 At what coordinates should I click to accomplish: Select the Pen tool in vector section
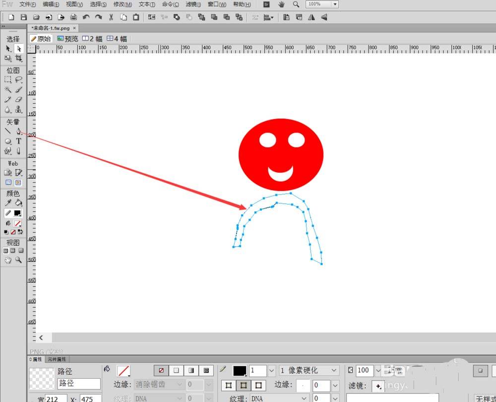coord(18,132)
